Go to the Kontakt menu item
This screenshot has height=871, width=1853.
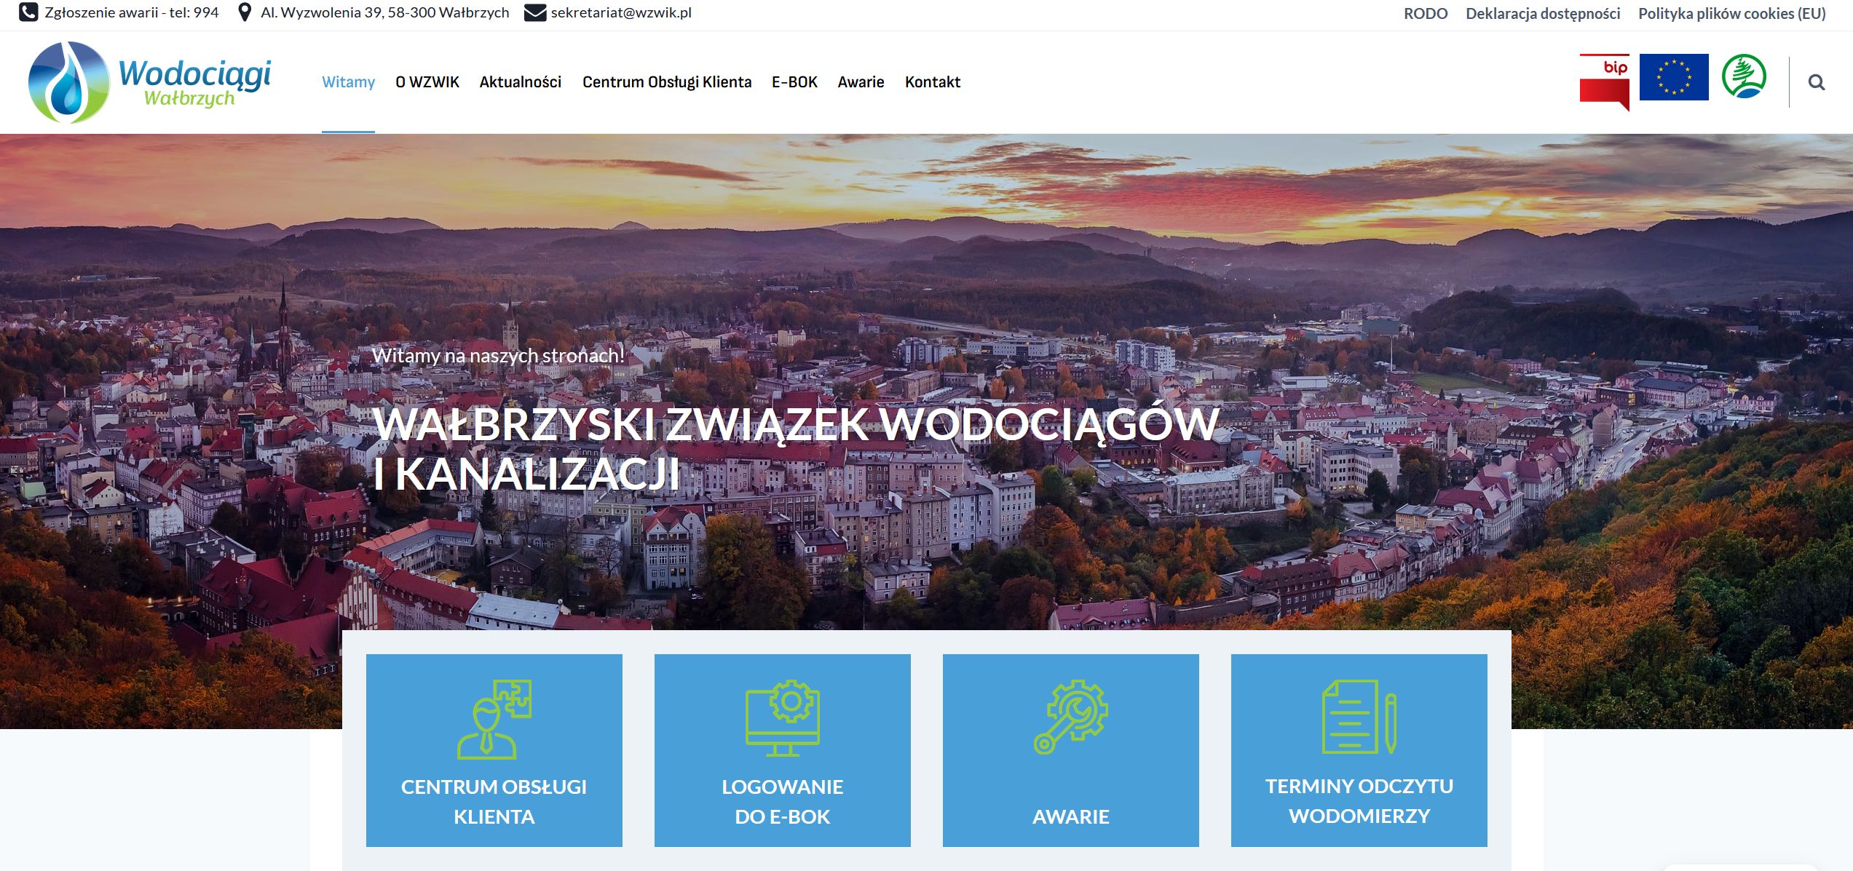[932, 82]
